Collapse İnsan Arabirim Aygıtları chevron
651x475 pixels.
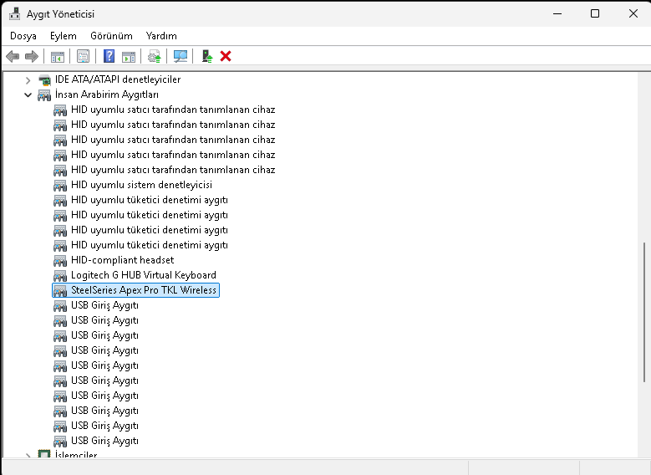tap(28, 95)
